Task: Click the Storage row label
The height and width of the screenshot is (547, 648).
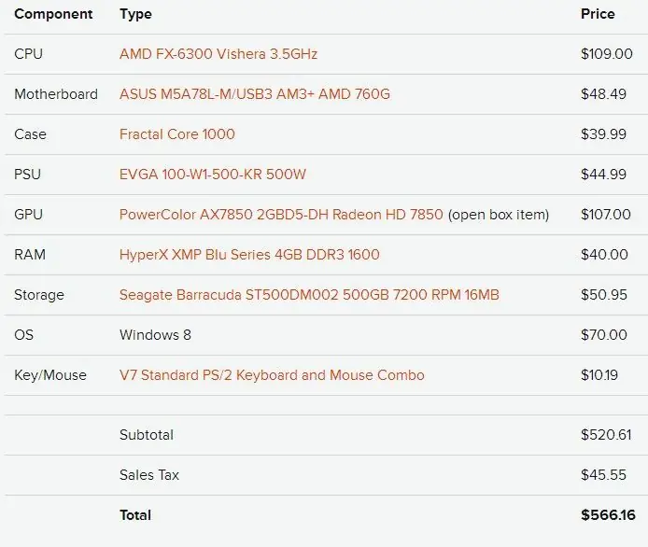Action: point(39,295)
